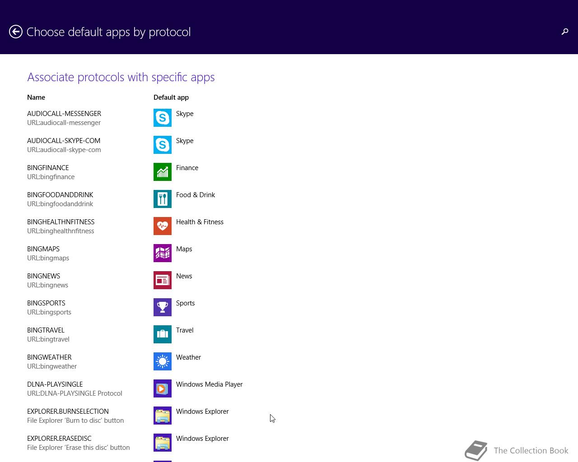Click the Choose default apps by protocol title
The height and width of the screenshot is (462, 578).
108,32
